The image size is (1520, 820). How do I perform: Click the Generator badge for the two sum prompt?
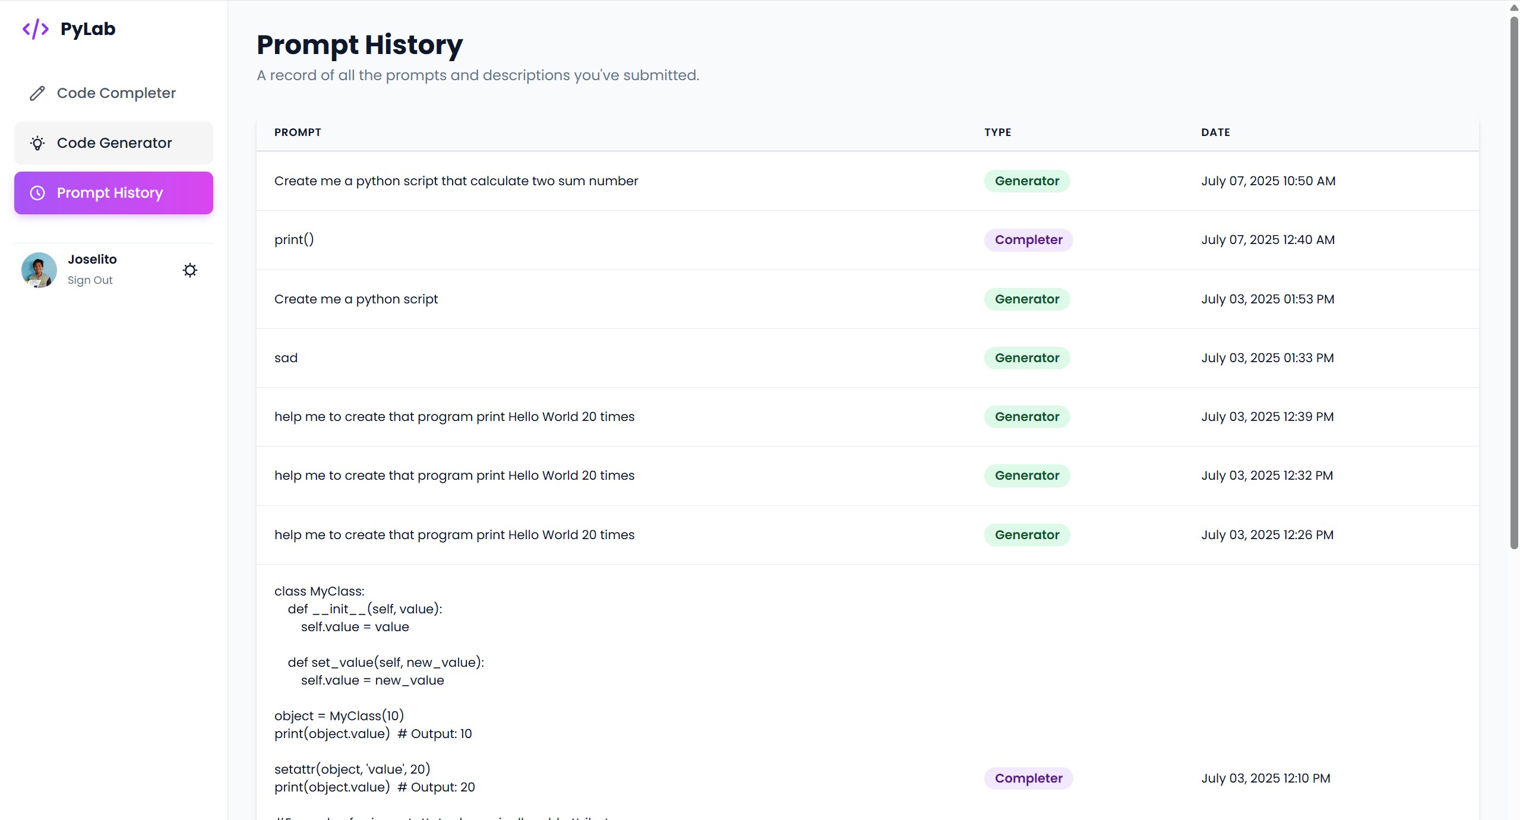[1026, 181]
